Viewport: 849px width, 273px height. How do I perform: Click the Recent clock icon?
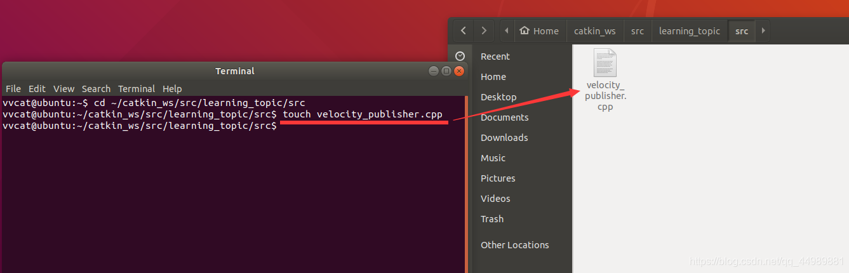click(460, 57)
